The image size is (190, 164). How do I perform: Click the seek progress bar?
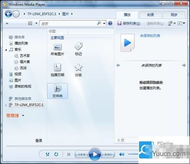73,146
